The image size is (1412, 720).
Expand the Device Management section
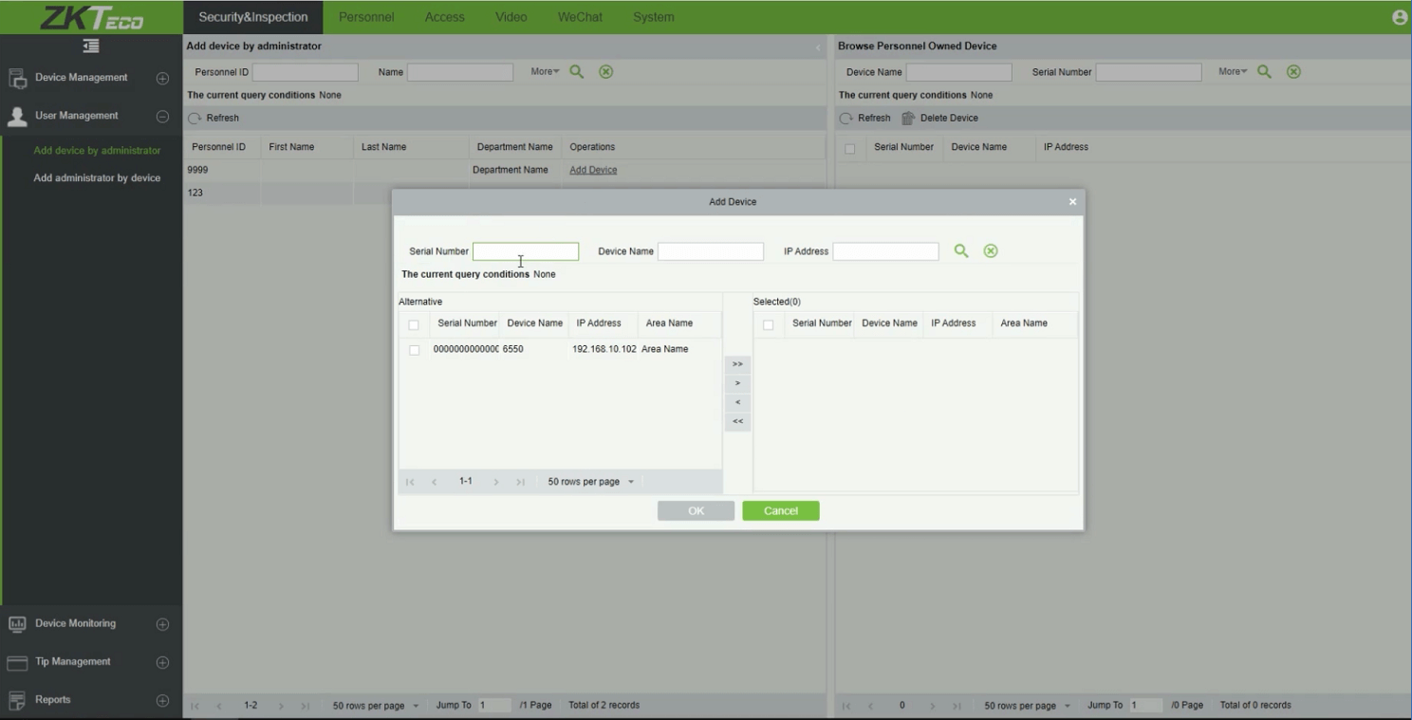point(162,79)
